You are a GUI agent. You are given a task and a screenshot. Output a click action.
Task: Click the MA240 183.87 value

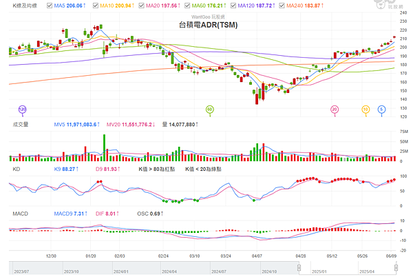click(305, 6)
